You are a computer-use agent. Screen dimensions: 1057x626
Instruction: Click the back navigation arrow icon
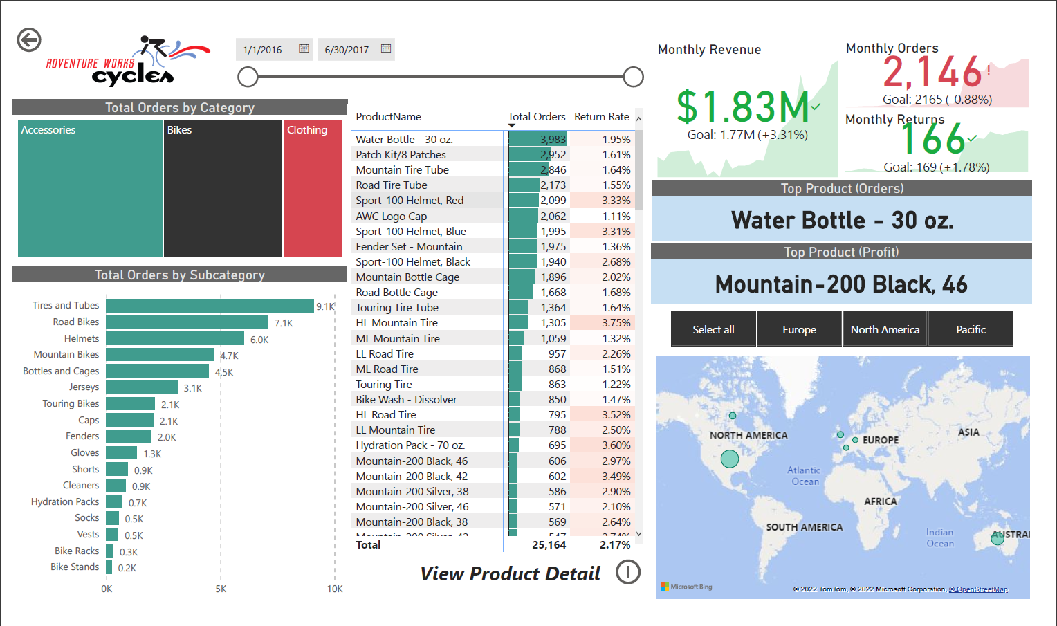(28, 40)
